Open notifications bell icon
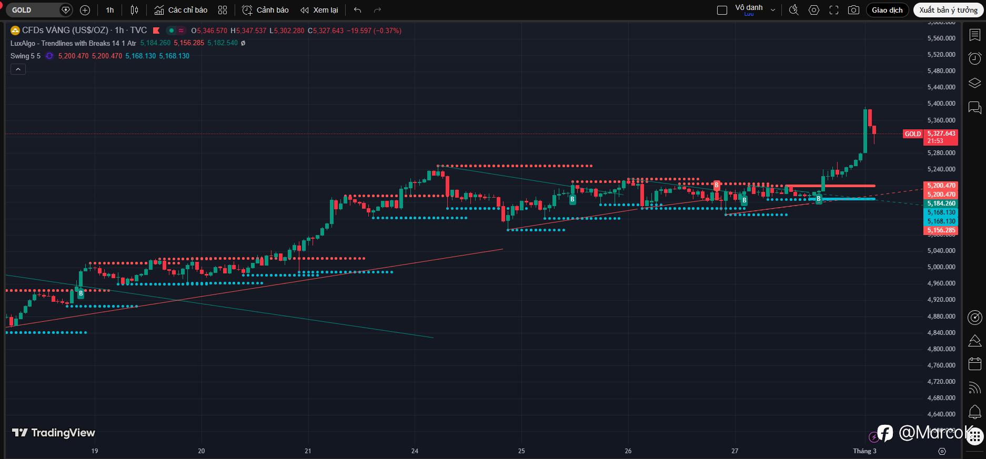The width and height of the screenshot is (986, 459). 974,412
